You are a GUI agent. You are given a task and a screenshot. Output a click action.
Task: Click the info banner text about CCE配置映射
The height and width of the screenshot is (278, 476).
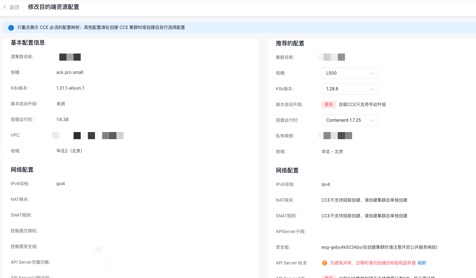(101, 27)
